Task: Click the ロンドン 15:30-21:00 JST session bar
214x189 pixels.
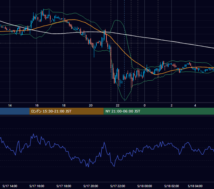Action: pos(67,111)
